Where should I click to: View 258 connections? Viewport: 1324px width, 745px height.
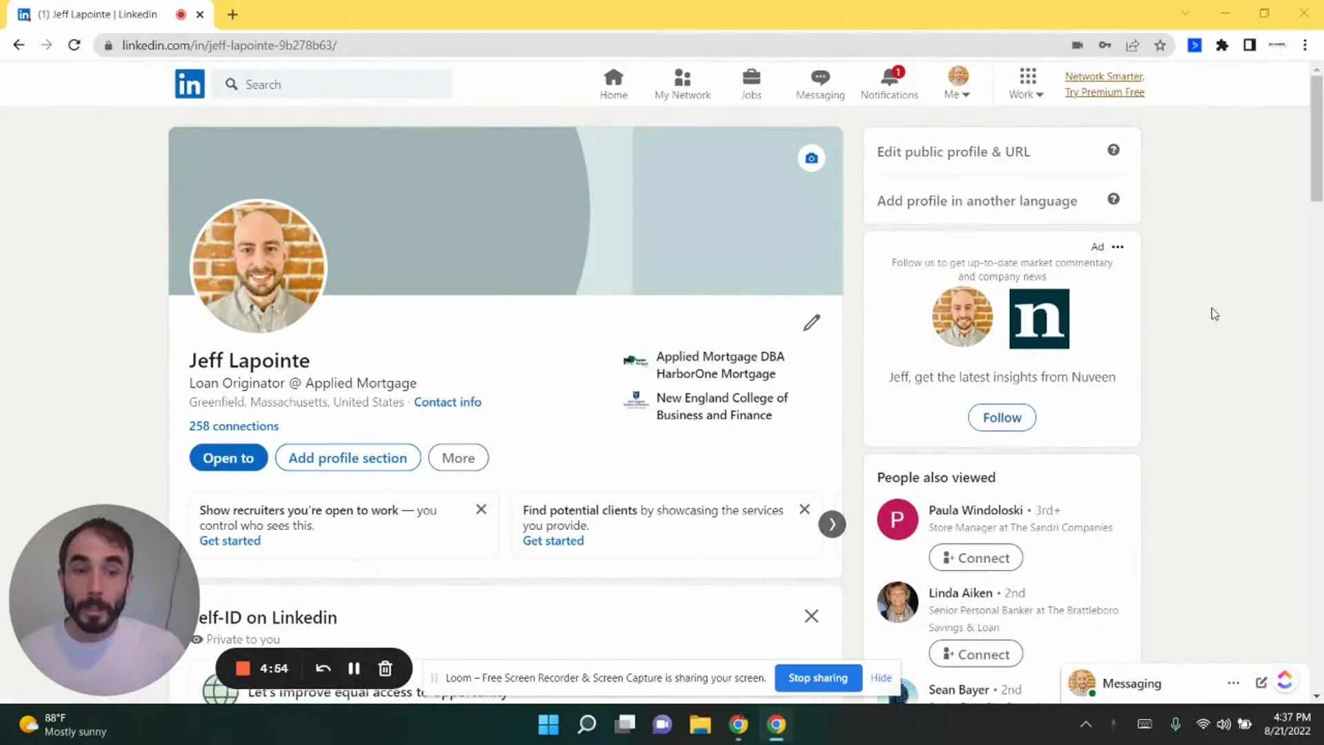tap(234, 426)
